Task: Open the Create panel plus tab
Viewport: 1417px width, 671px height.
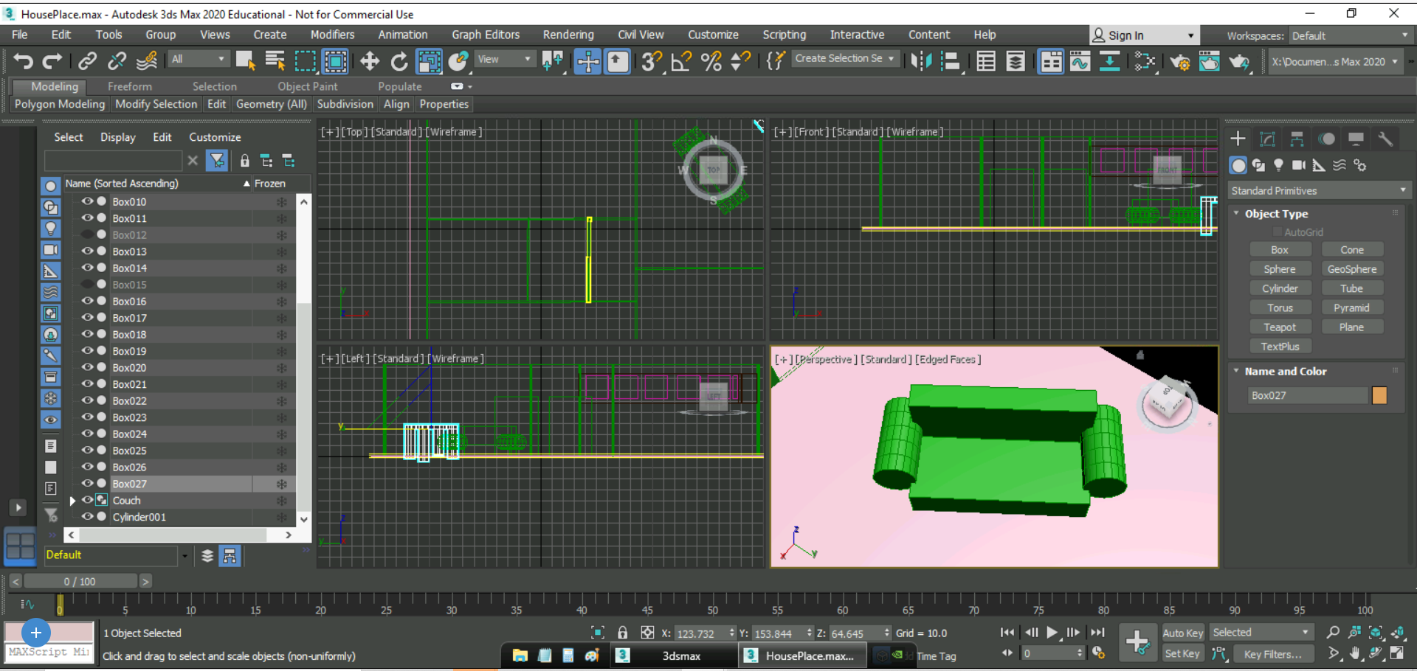Action: click(x=1238, y=139)
